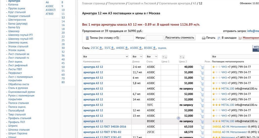Click cart icon in В500С row
Viewport: 259px width, 138px height.
[202, 122]
